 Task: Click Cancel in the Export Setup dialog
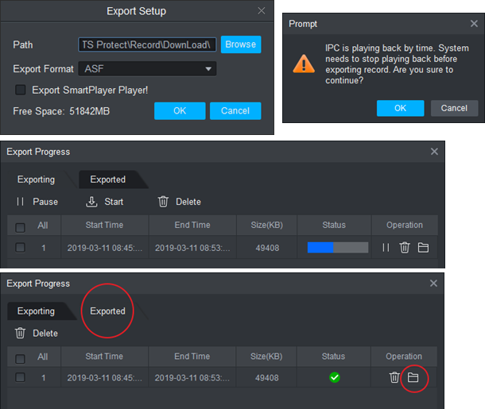[x=235, y=110]
